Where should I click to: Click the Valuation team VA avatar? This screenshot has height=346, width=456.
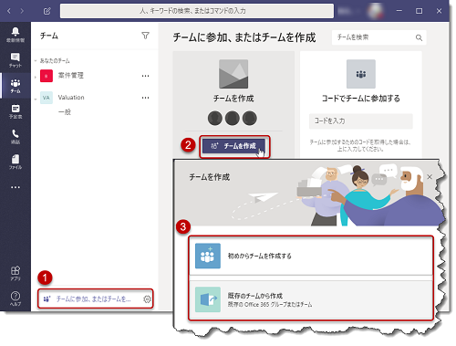tap(47, 98)
